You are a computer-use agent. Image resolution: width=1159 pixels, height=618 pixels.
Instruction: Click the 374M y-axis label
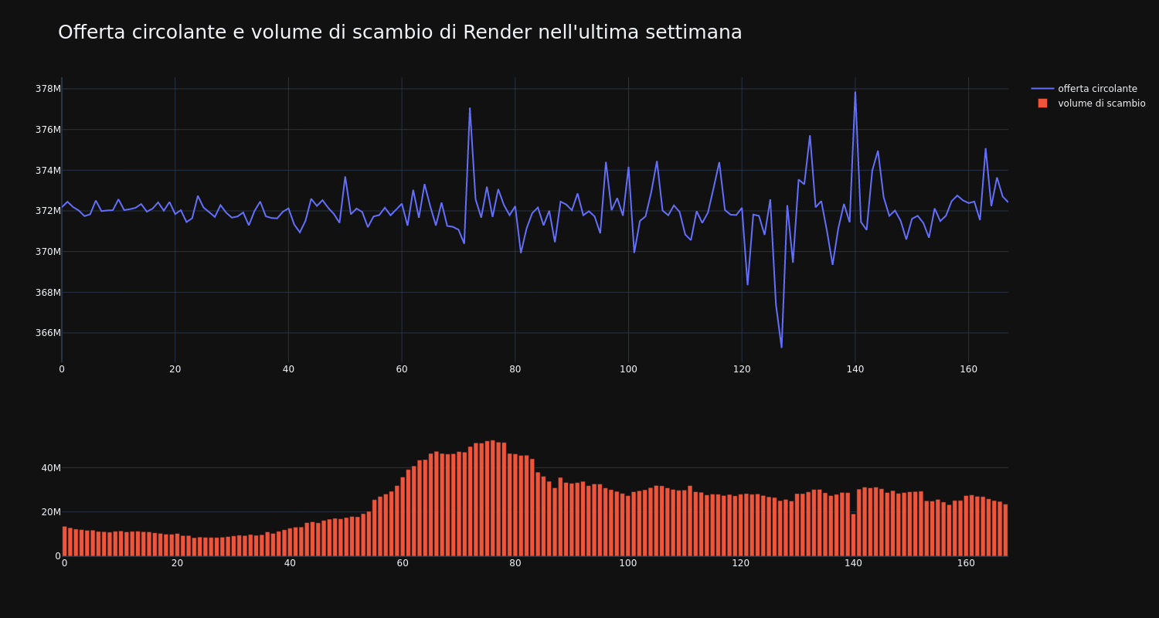pyautogui.click(x=48, y=171)
